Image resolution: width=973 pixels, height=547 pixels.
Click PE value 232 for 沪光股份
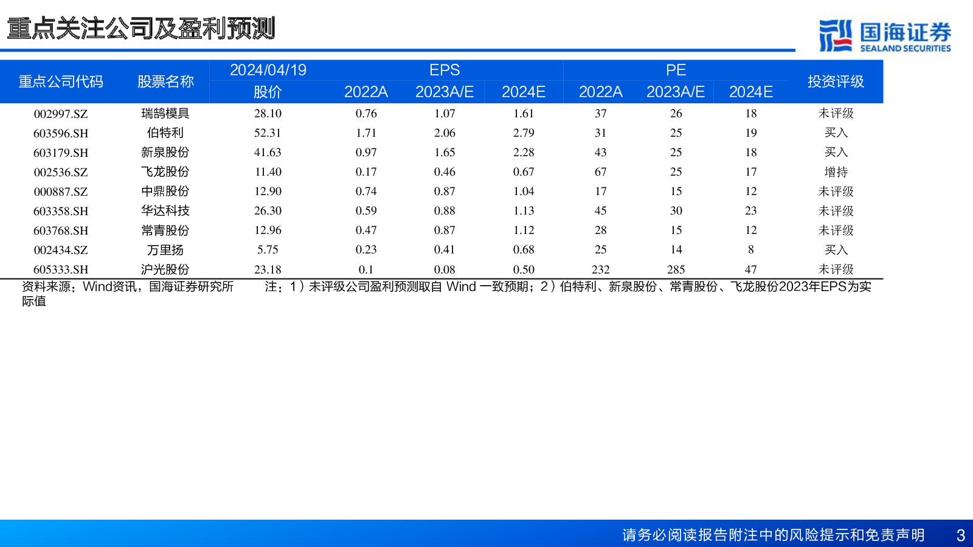[601, 269]
